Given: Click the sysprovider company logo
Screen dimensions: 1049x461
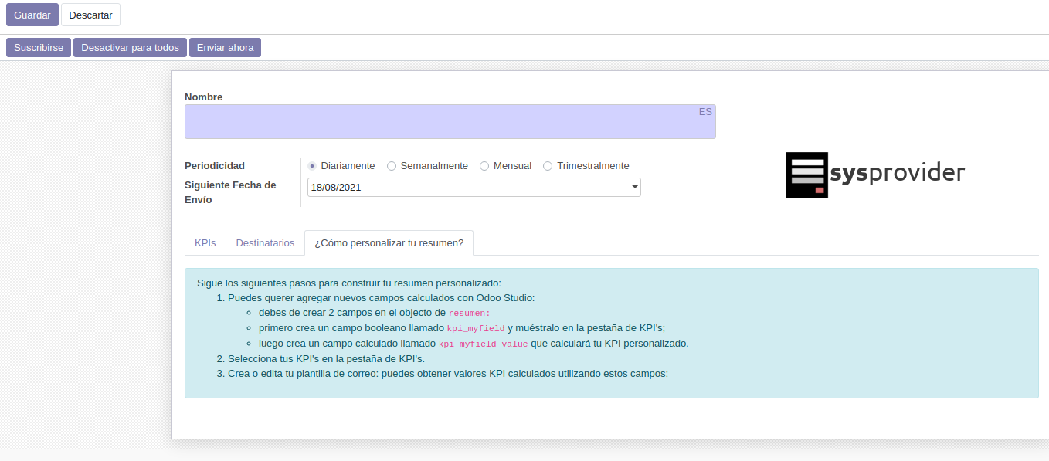Looking at the screenshot, I should coord(875,175).
